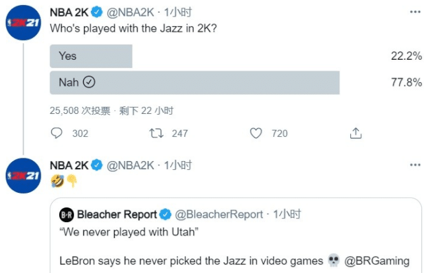Click Bleacher Report logo in quoted tweet
Screen dimensions: 424x273
[x=67, y=214]
